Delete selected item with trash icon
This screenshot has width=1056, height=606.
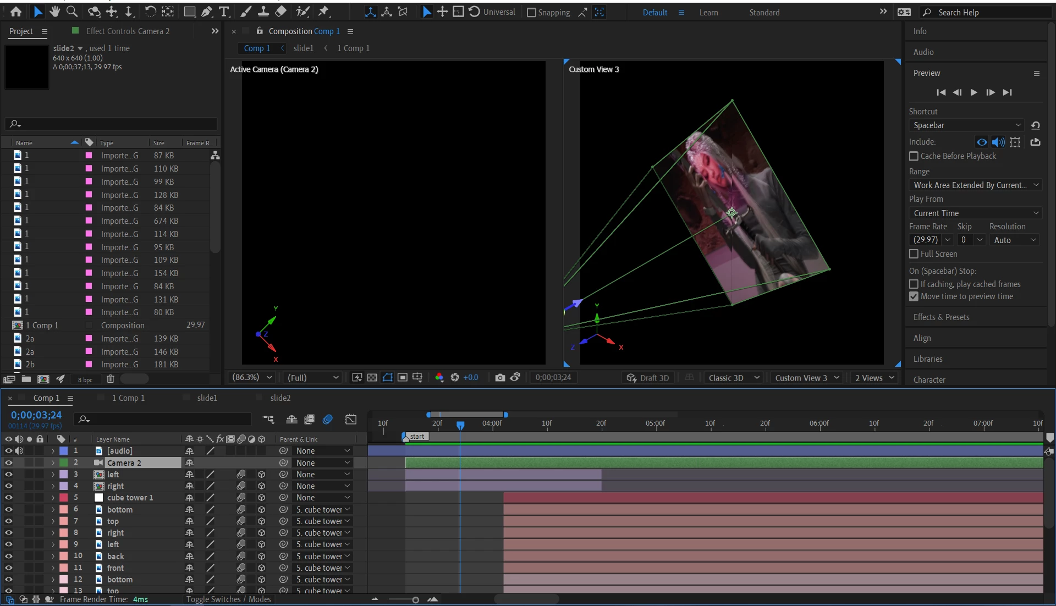coord(110,379)
